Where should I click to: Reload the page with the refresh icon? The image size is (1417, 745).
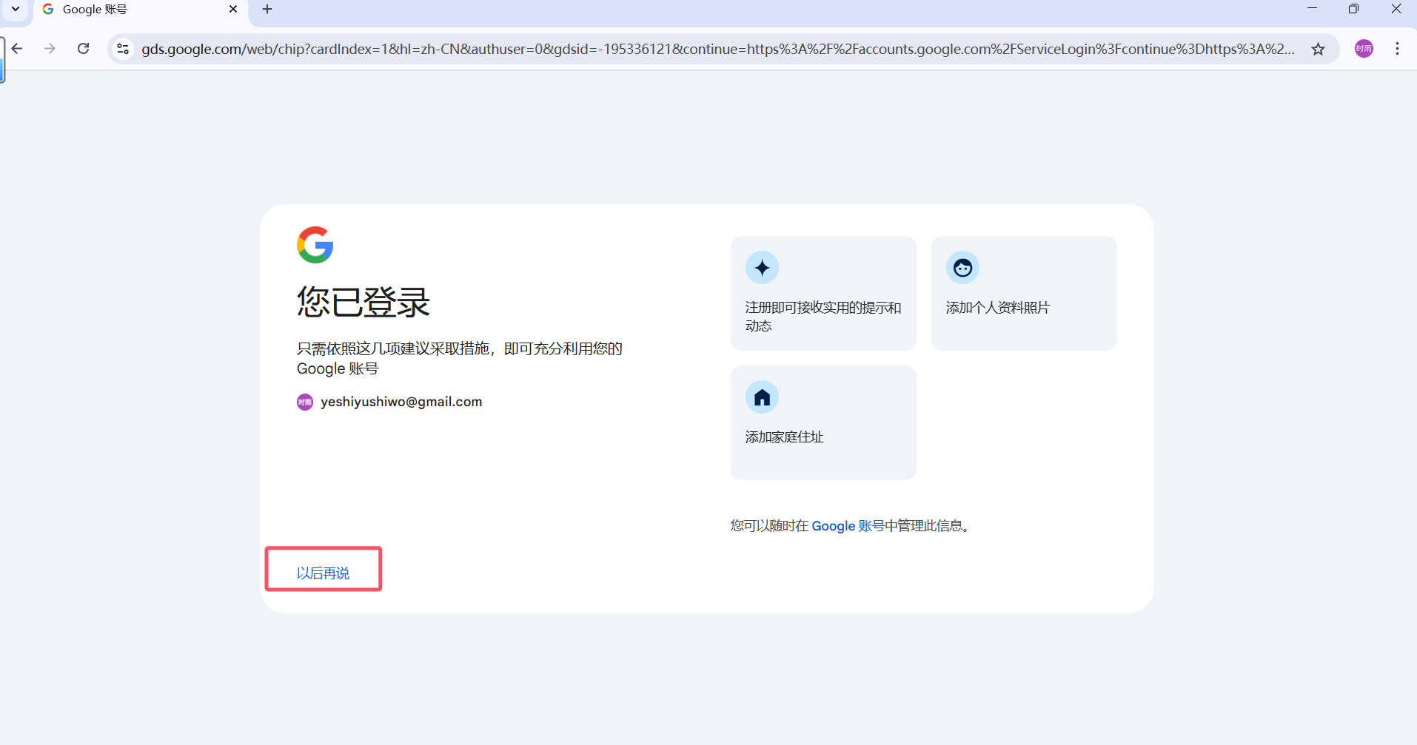point(84,49)
